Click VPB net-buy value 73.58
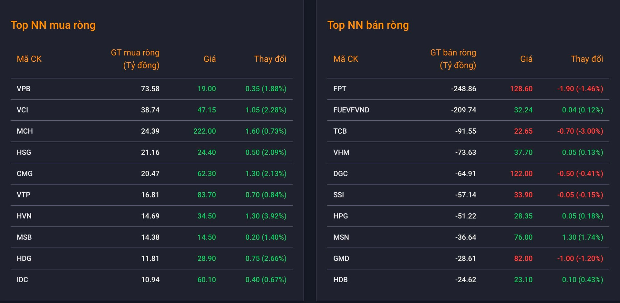The image size is (620, 303). 150,89
